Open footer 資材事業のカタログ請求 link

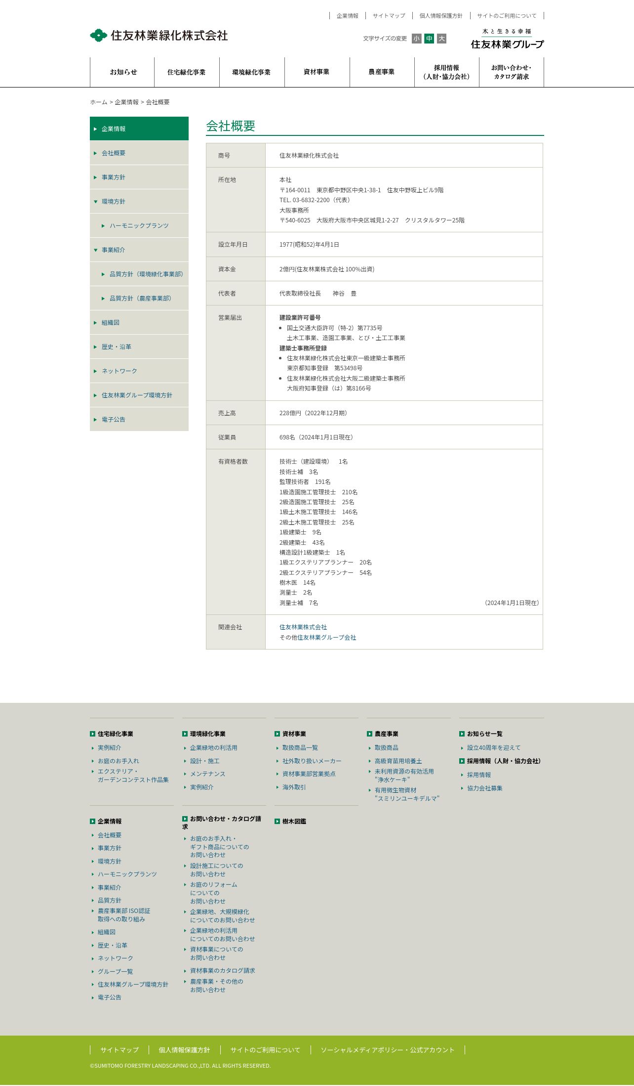coord(223,971)
